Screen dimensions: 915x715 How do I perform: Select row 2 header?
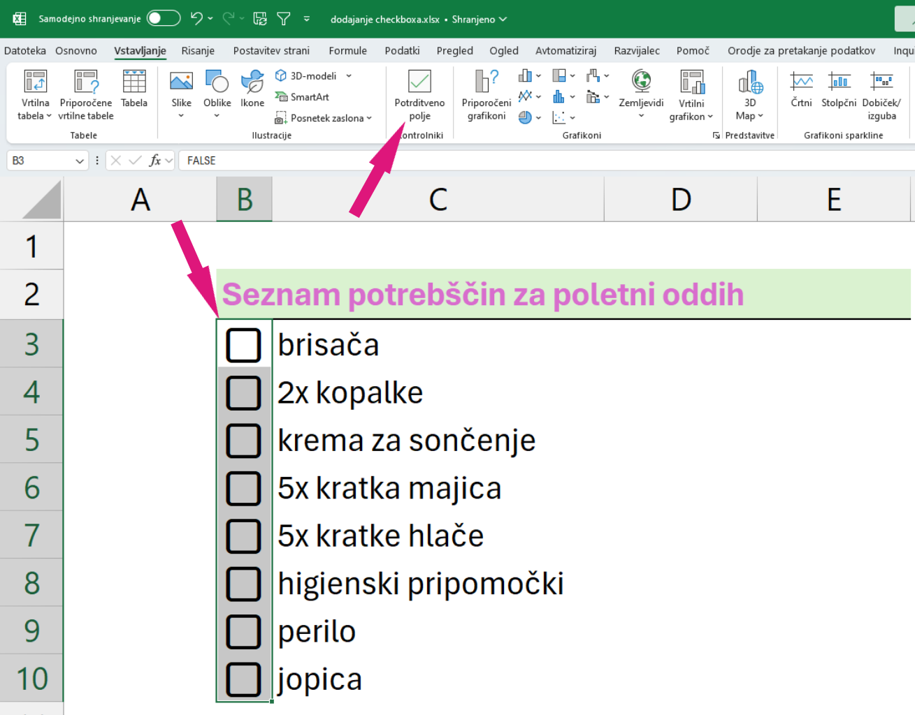point(31,295)
